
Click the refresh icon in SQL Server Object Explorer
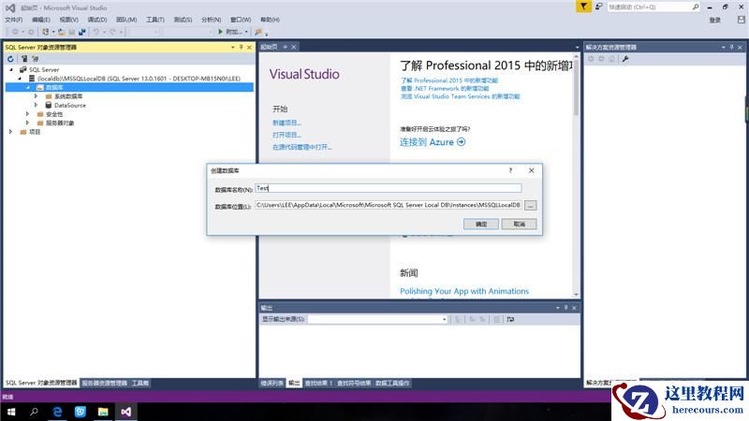[x=10, y=59]
